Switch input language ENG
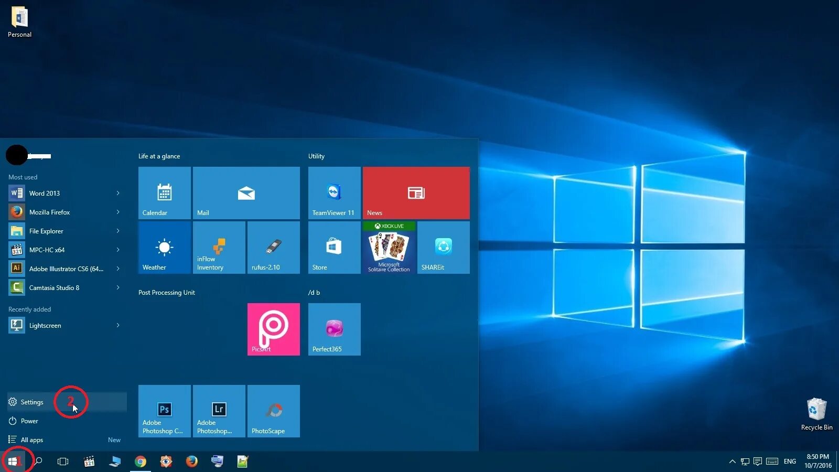 (x=790, y=462)
